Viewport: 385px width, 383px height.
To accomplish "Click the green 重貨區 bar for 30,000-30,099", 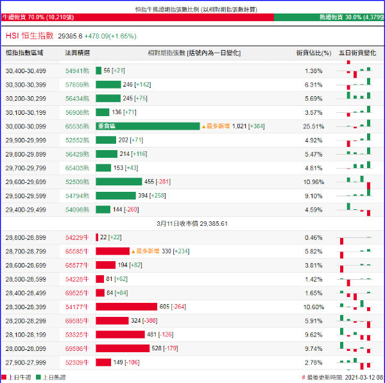I will [148, 126].
